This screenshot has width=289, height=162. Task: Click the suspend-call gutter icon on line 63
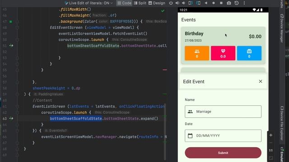pyautogui.click(x=11, y=118)
